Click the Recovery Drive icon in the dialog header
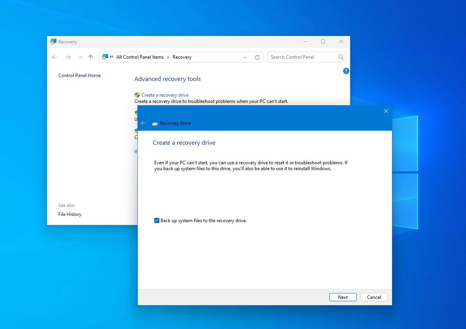 [x=154, y=123]
